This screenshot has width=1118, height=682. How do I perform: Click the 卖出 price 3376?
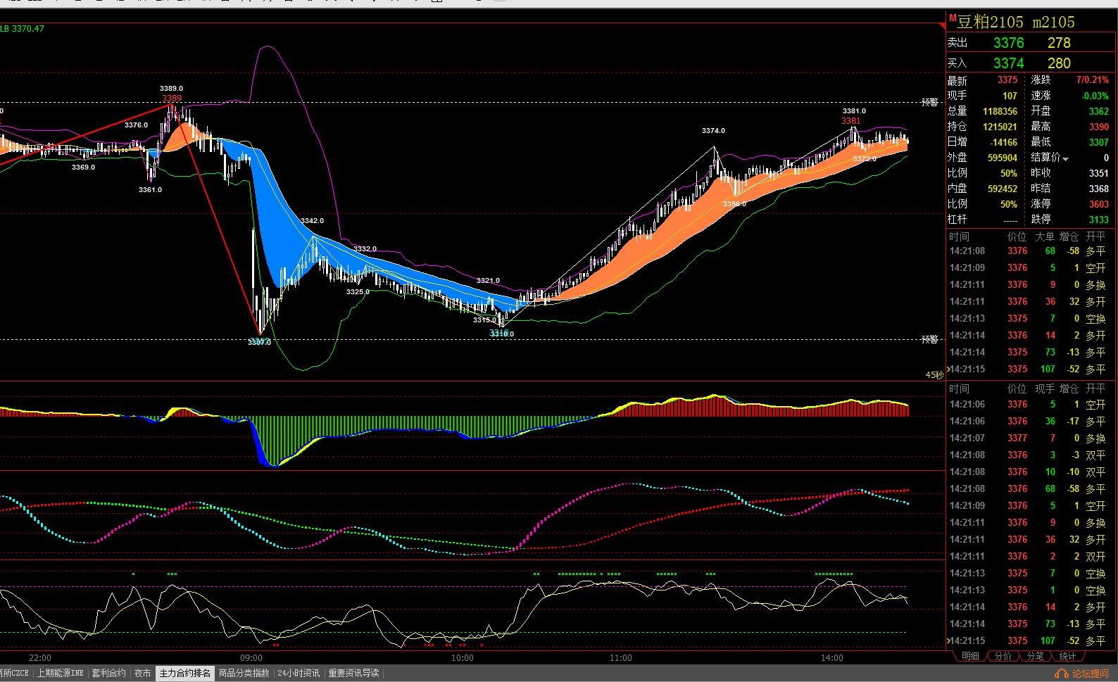coord(1008,43)
